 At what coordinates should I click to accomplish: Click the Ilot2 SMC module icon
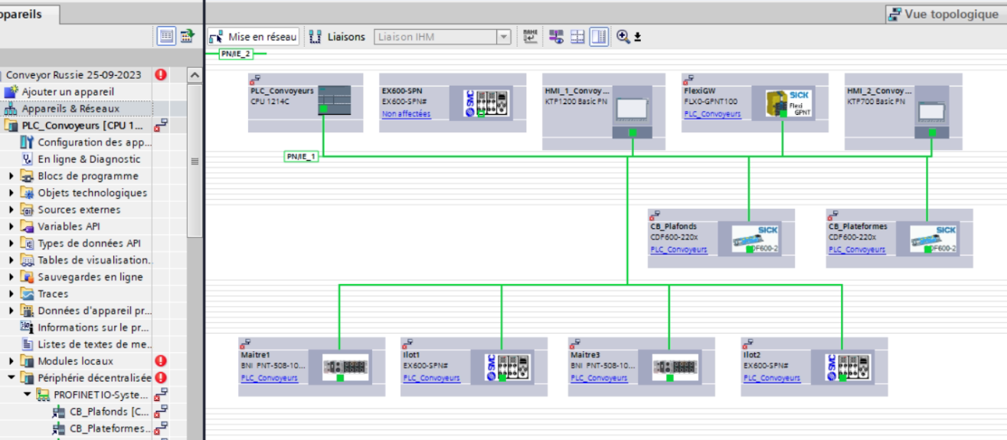(847, 367)
